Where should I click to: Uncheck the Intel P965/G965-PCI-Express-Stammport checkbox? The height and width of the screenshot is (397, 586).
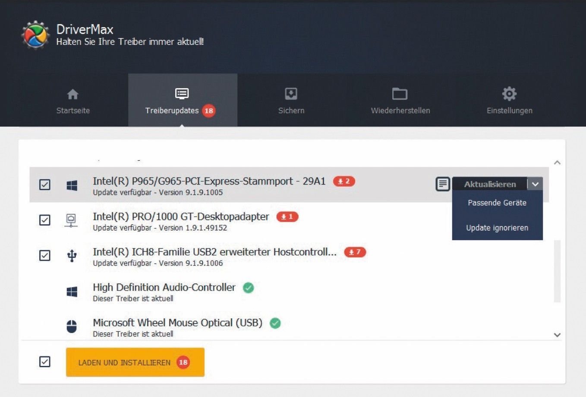pyautogui.click(x=45, y=184)
